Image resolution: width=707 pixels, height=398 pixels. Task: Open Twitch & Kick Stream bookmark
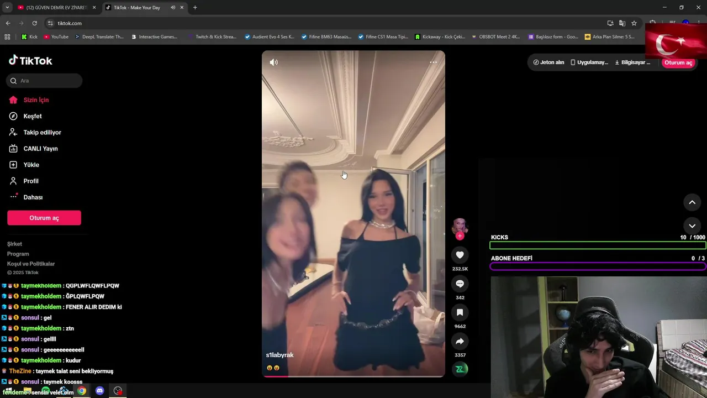point(212,37)
